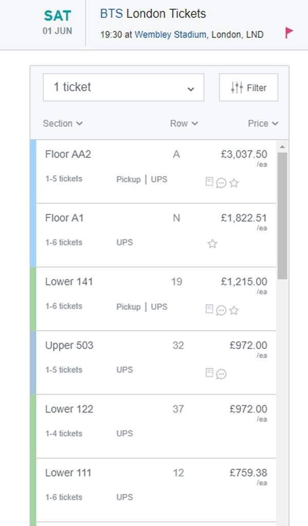Open the 1 ticket quantity dropdown
Screen dimensions: 308x526
123,87
